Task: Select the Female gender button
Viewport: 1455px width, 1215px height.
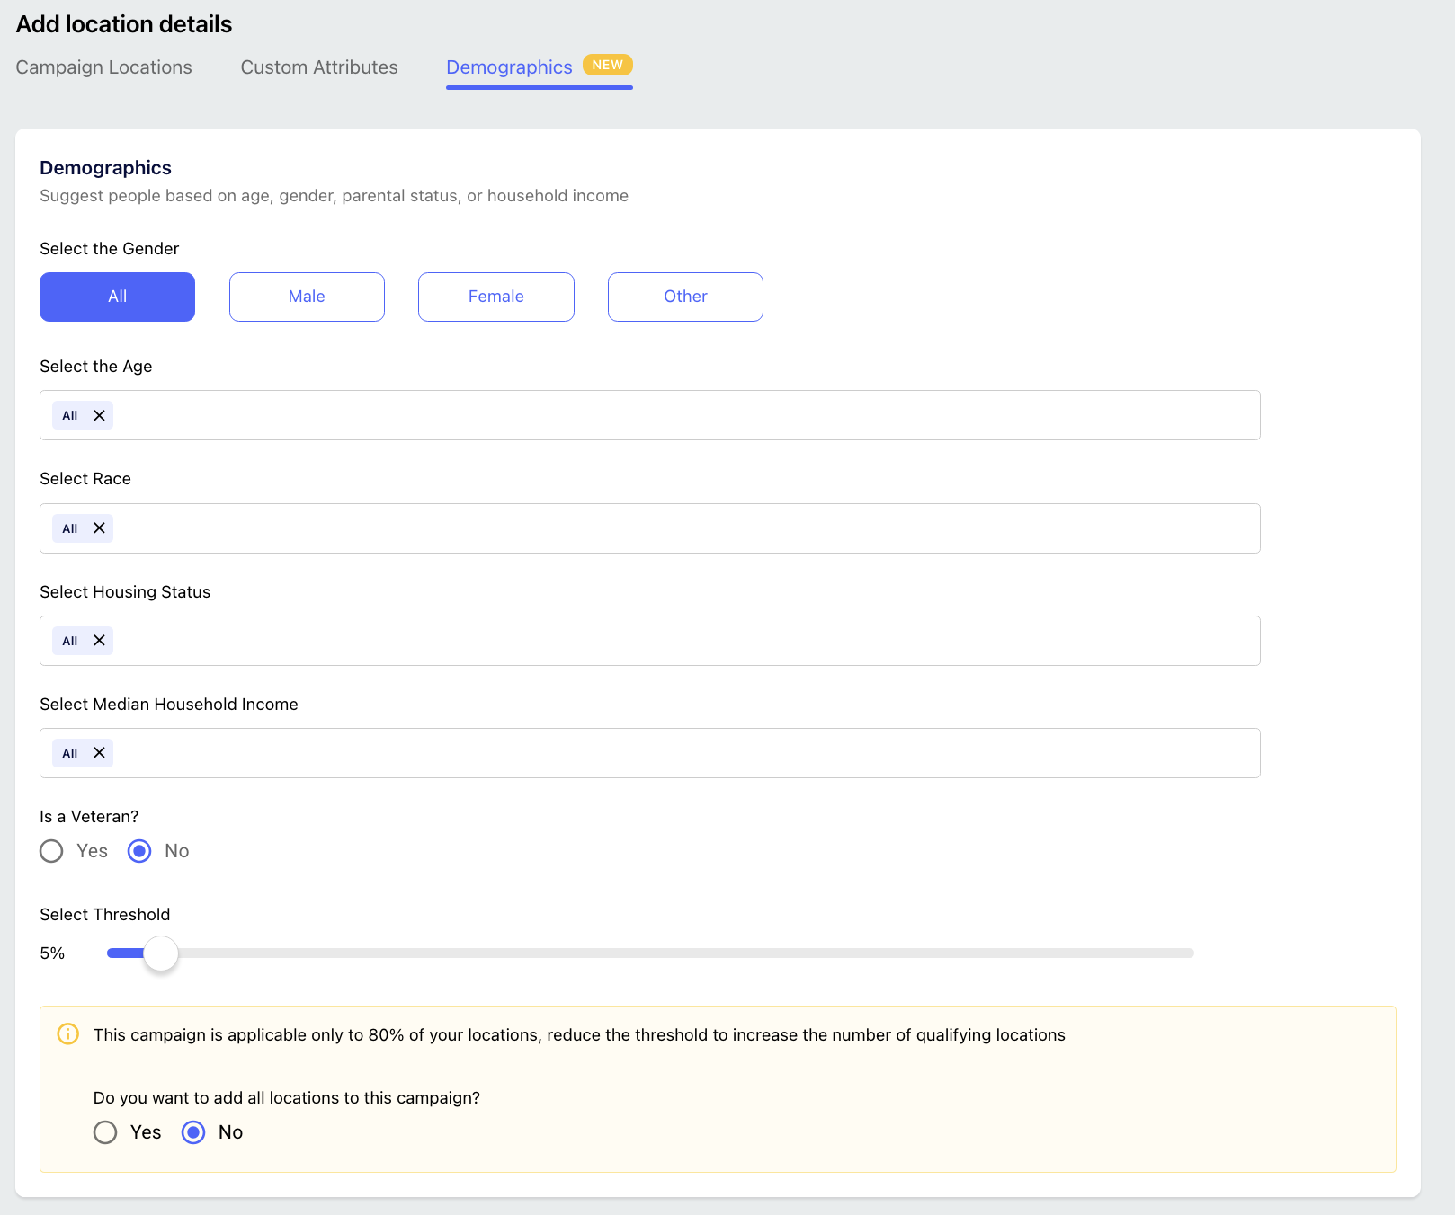Action: click(496, 297)
